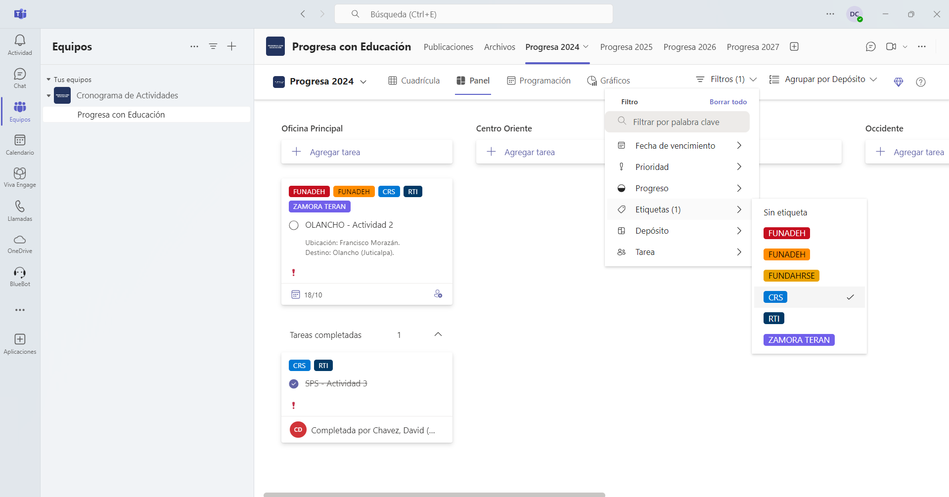
Task: Open the help question mark icon
Action: 921,82
